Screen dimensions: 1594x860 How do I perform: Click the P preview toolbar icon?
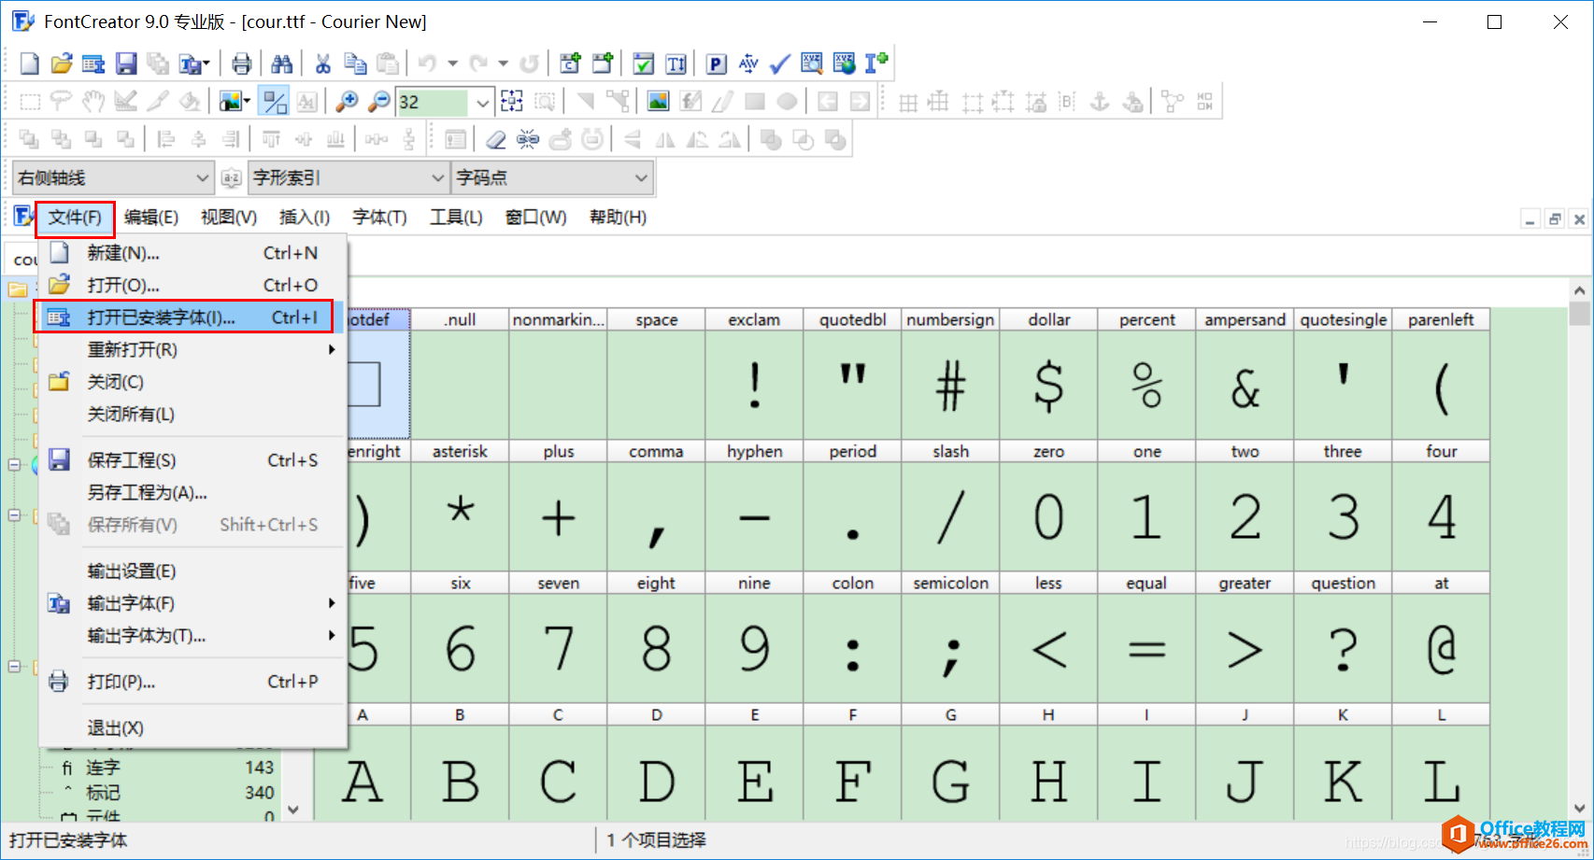717,63
